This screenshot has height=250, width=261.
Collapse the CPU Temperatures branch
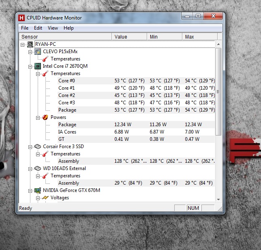38,74
